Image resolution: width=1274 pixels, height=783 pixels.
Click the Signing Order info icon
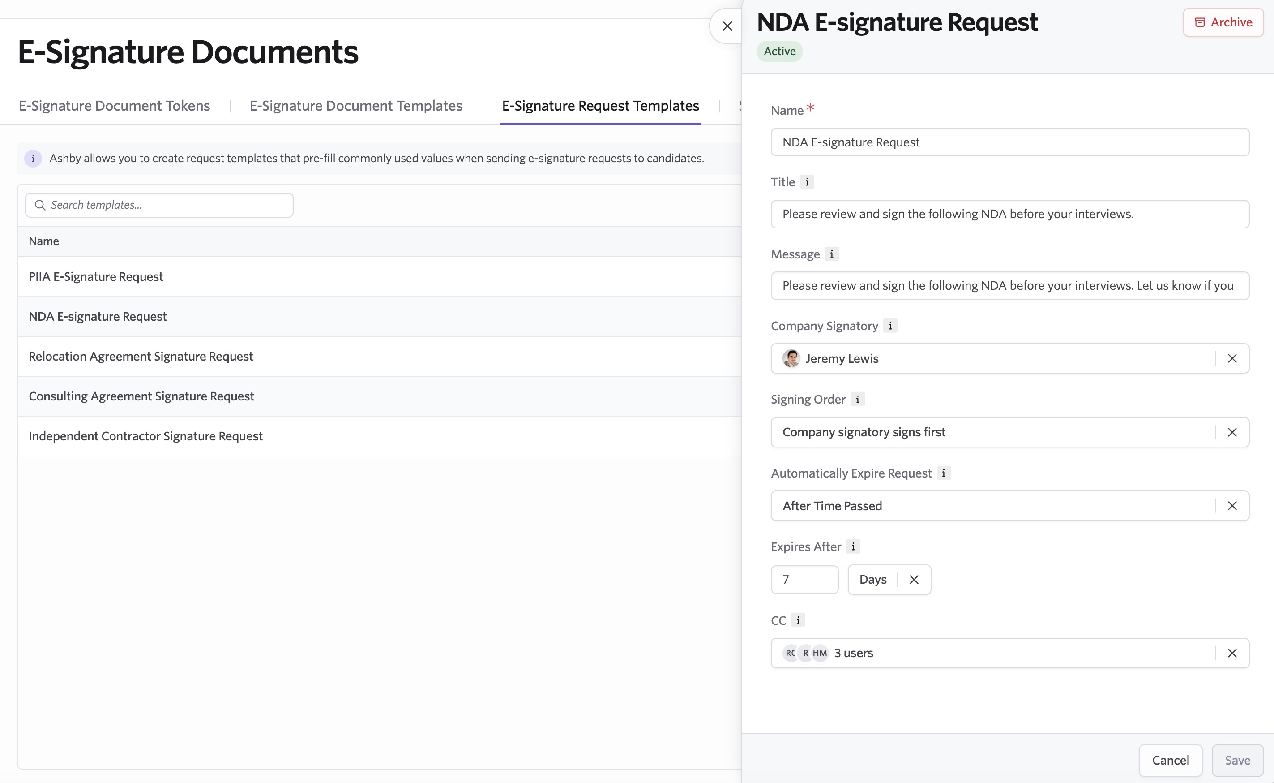857,399
